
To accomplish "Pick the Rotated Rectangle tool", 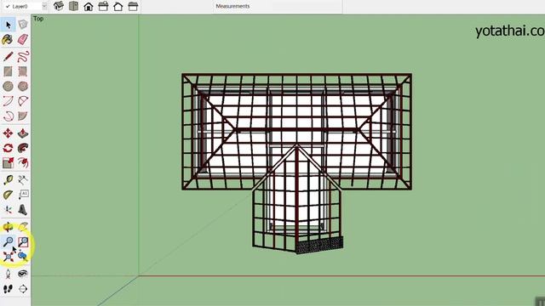I will click(x=23, y=71).
